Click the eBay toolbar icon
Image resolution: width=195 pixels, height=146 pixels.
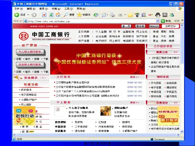pyautogui.click(x=151, y=15)
